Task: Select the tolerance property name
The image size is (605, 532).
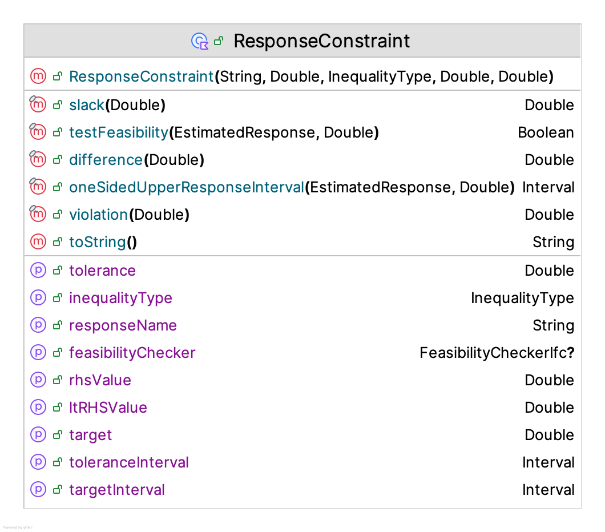Action: [103, 271]
